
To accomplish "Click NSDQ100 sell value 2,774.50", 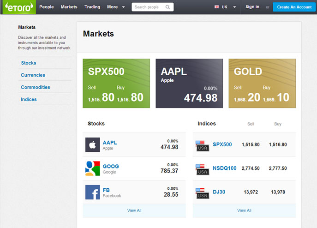I will tap(251, 168).
